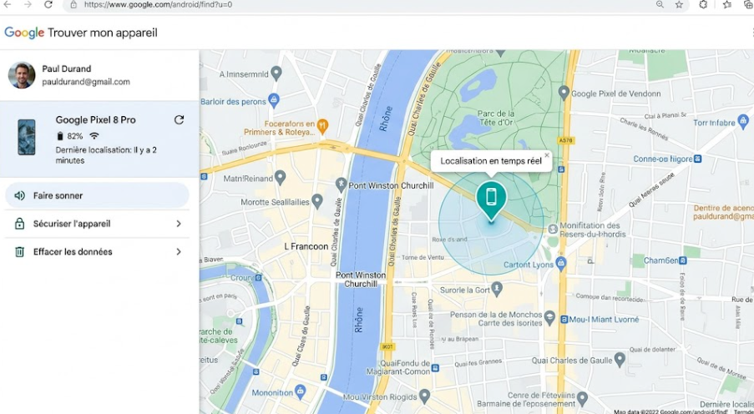
Task: Click the Barloir des perons shop pin
Action: [274, 100]
